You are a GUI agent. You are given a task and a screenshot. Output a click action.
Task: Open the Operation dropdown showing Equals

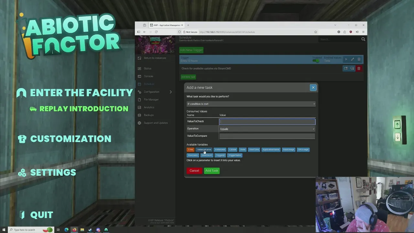point(267,129)
